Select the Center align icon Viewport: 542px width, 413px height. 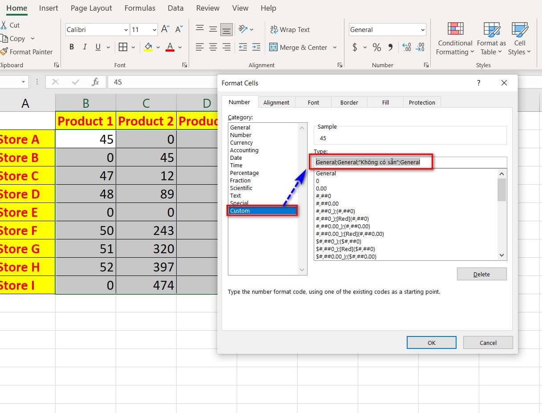tap(213, 47)
